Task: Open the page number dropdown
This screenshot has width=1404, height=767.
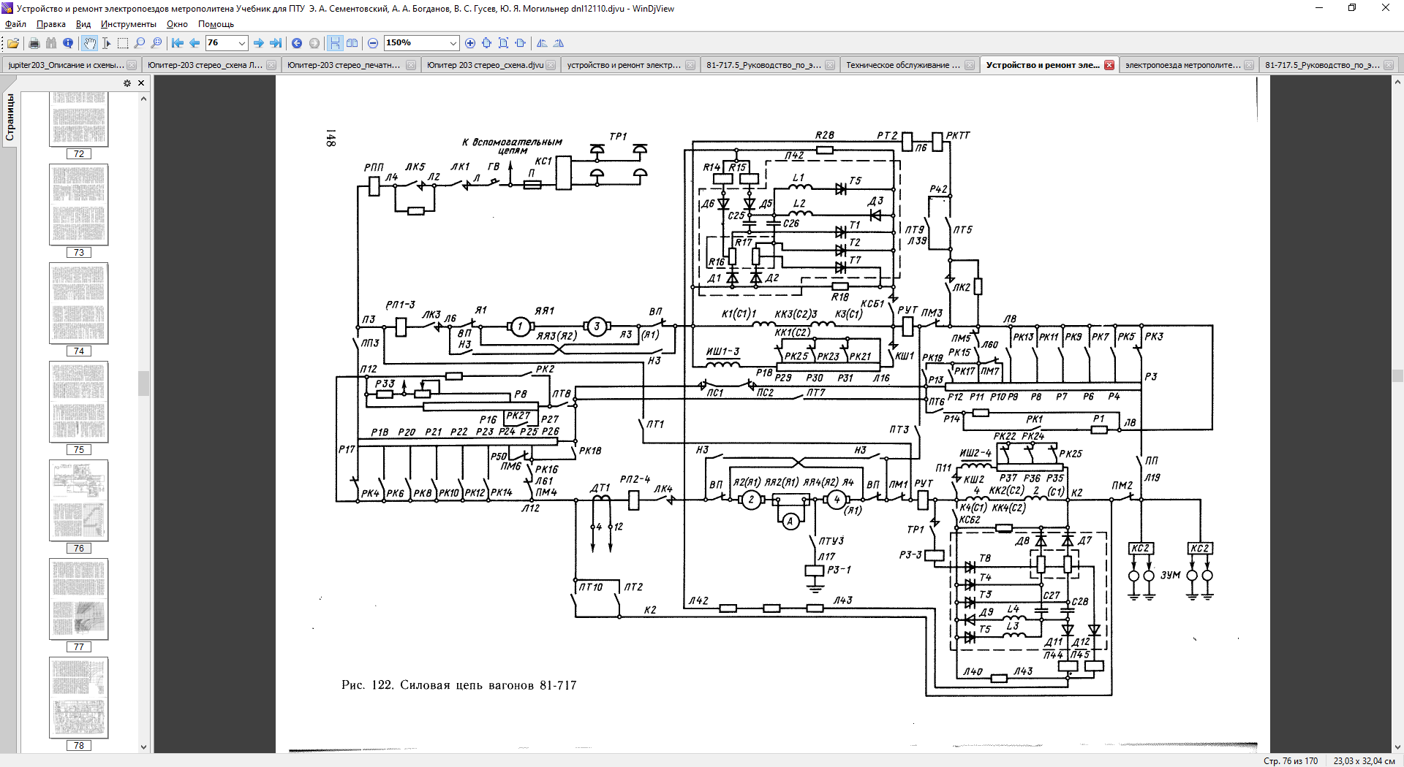Action: pyautogui.click(x=242, y=43)
